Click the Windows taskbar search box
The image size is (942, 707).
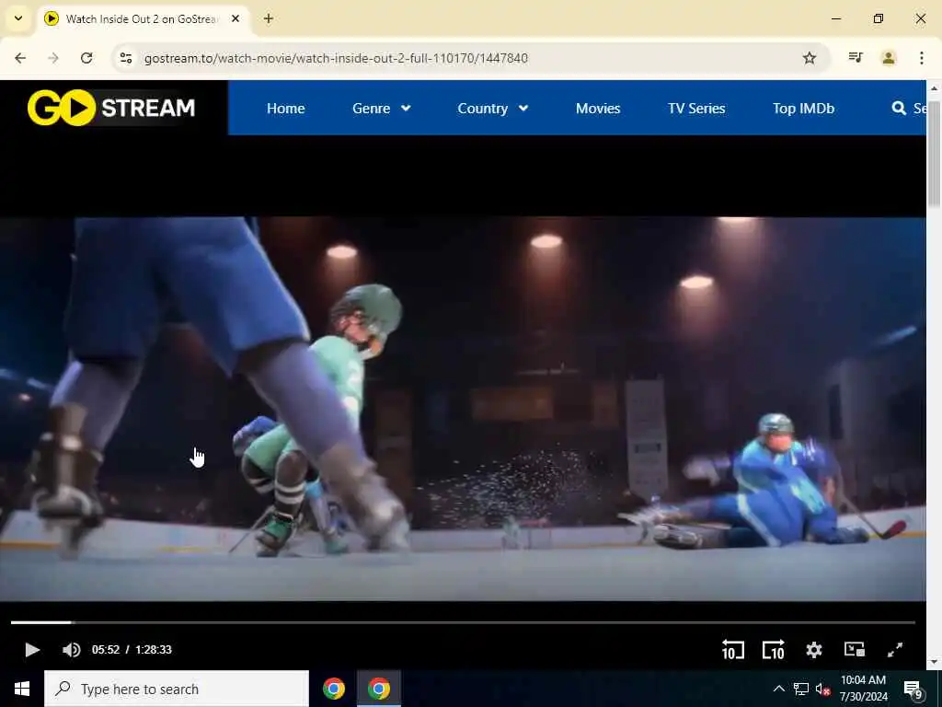tap(177, 689)
